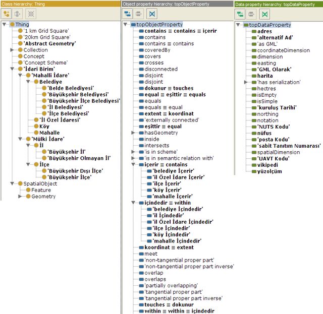Select the Feature class under SpatialObject
Image resolution: width=323 pixels, height=314 pixels.
pos(39,190)
